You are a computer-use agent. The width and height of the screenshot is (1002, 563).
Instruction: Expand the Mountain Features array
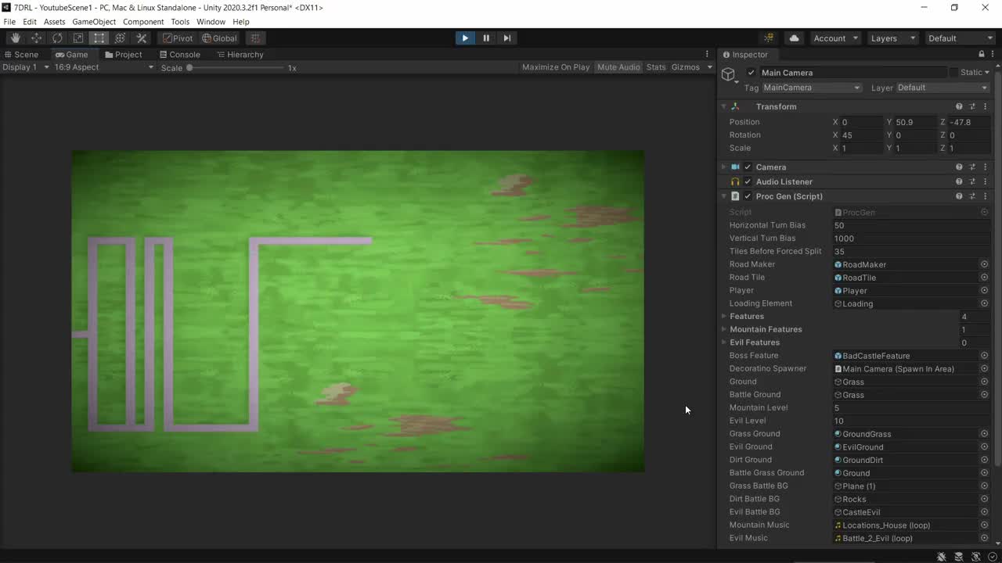pos(724,329)
